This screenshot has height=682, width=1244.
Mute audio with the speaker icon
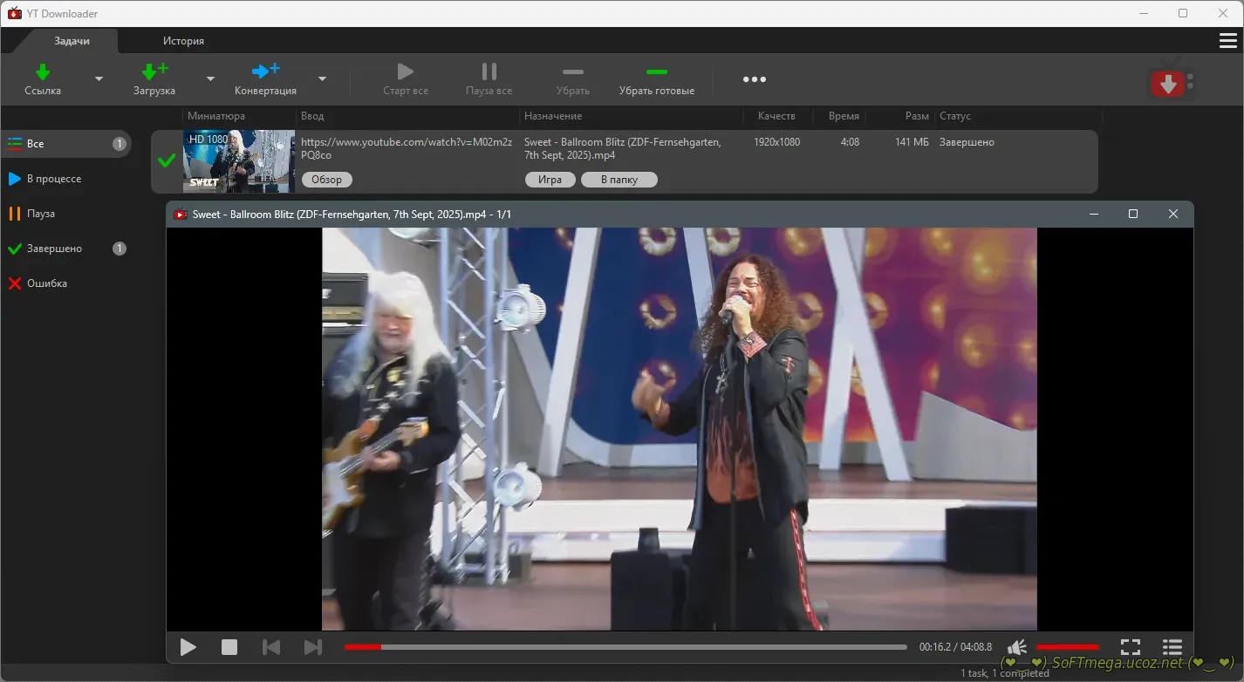[x=1017, y=647]
